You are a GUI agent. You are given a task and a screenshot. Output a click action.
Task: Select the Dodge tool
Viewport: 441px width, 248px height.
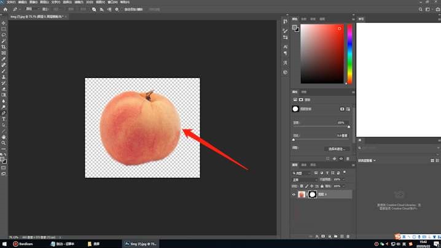click(x=4, y=107)
